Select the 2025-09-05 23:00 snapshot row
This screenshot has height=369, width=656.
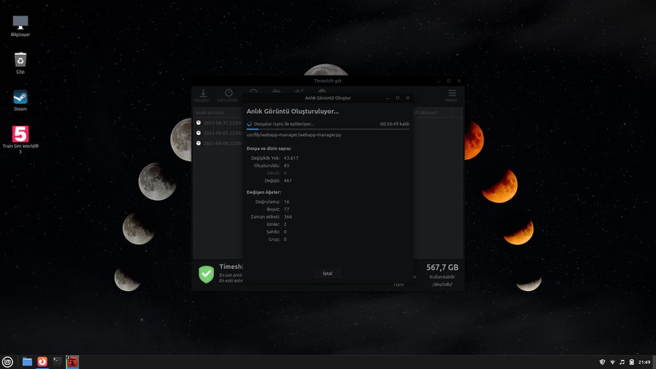click(218, 133)
